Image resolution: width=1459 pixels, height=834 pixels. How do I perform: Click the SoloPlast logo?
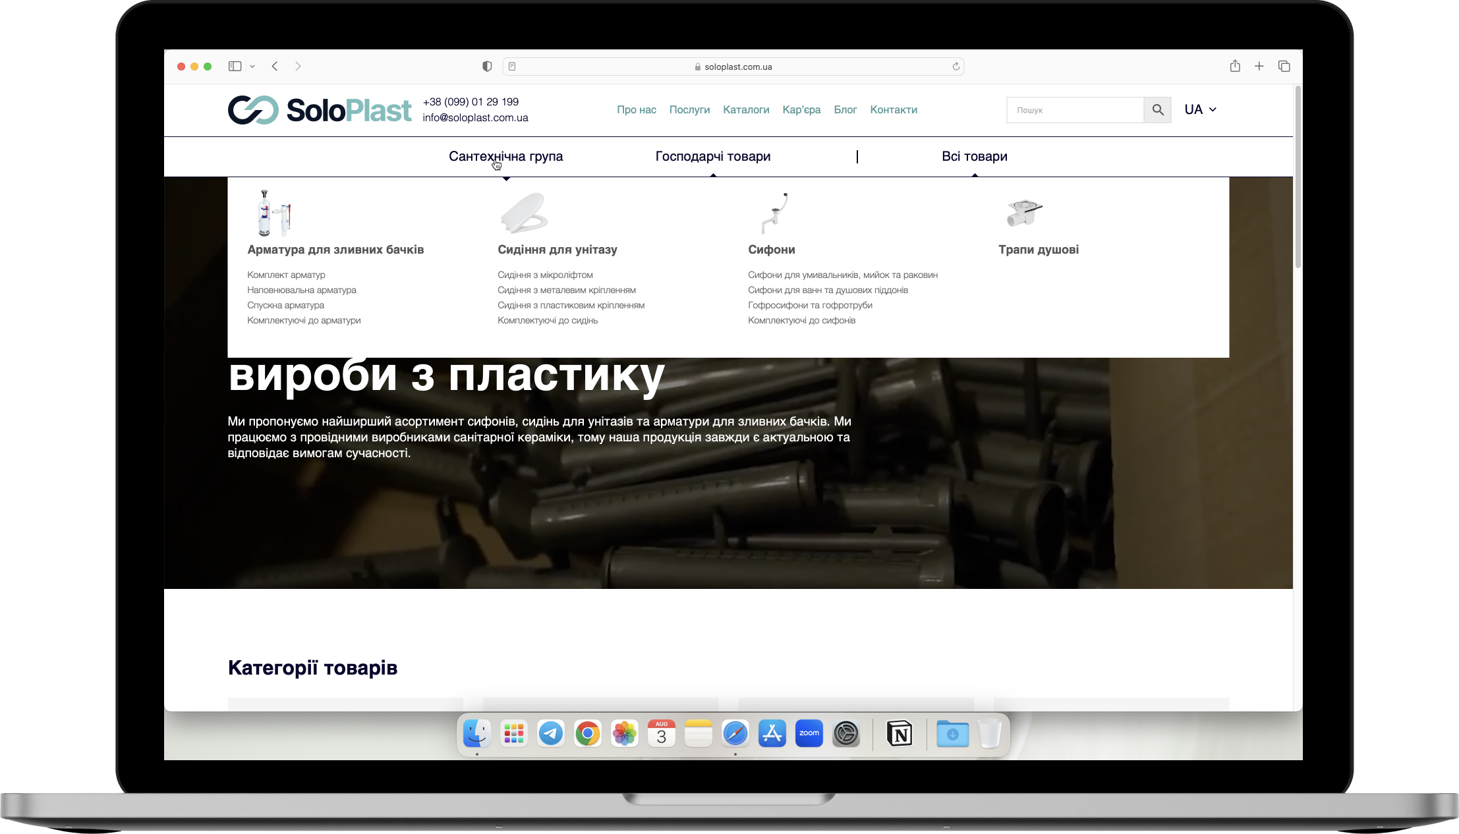point(320,110)
